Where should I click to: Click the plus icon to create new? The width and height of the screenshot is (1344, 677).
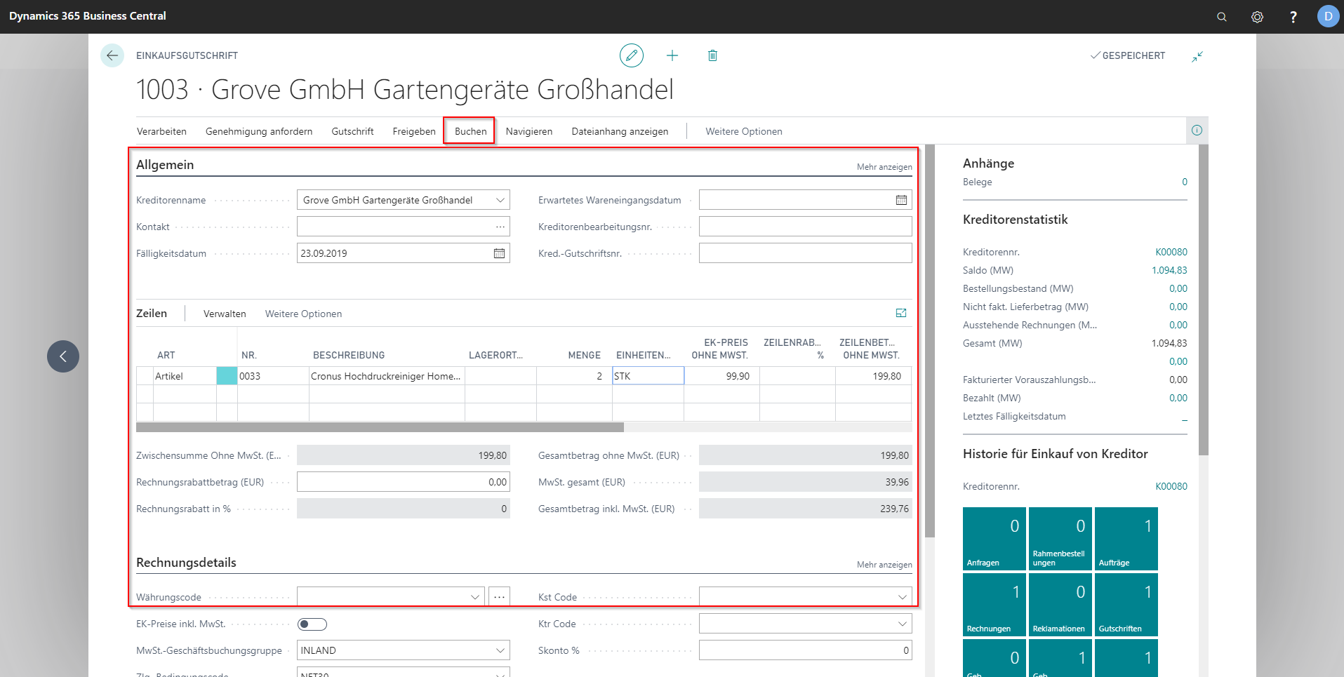tap(672, 55)
